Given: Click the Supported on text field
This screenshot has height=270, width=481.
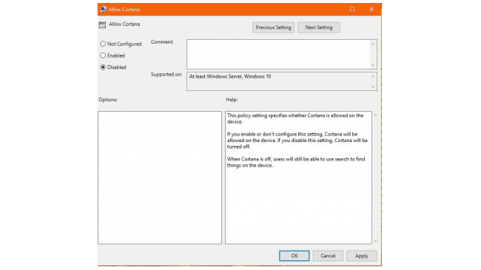Looking at the screenshot, I should tap(278, 81).
